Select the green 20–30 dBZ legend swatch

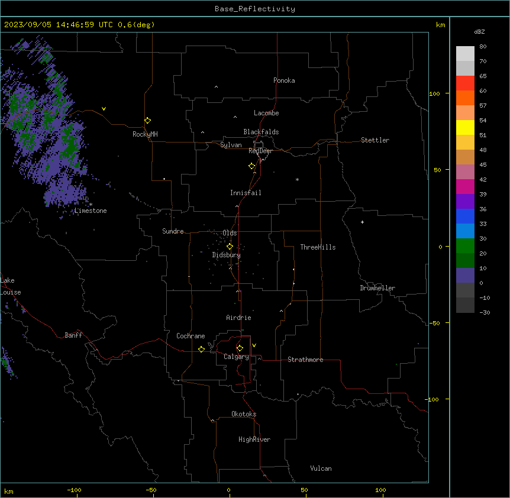(x=465, y=246)
